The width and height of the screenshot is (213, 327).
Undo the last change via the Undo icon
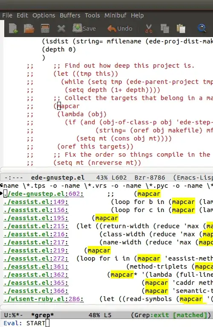(120, 29)
